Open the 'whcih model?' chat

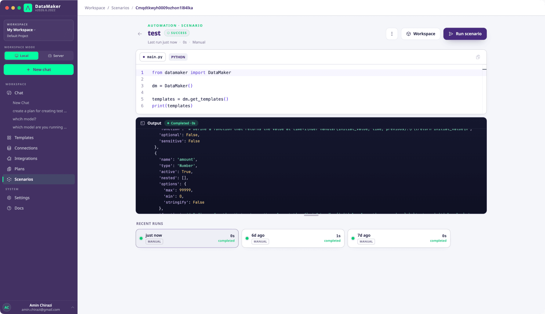(x=25, y=119)
